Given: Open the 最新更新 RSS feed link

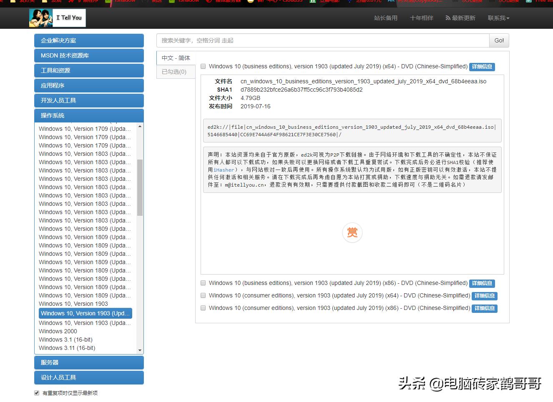Looking at the screenshot, I should click(460, 18).
